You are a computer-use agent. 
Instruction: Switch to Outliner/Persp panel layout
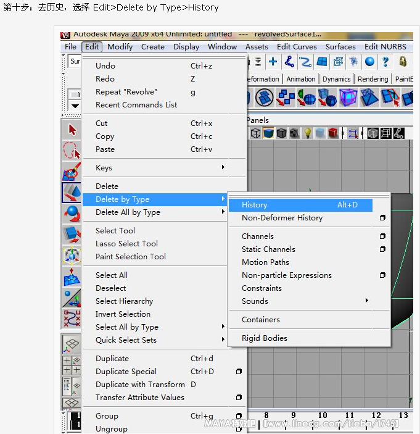click(x=72, y=386)
